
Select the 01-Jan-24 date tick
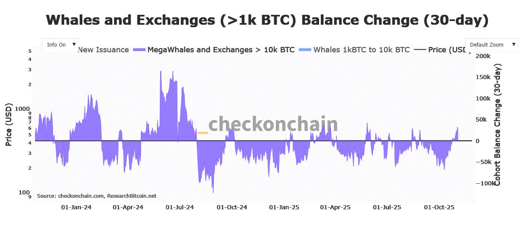(x=76, y=207)
